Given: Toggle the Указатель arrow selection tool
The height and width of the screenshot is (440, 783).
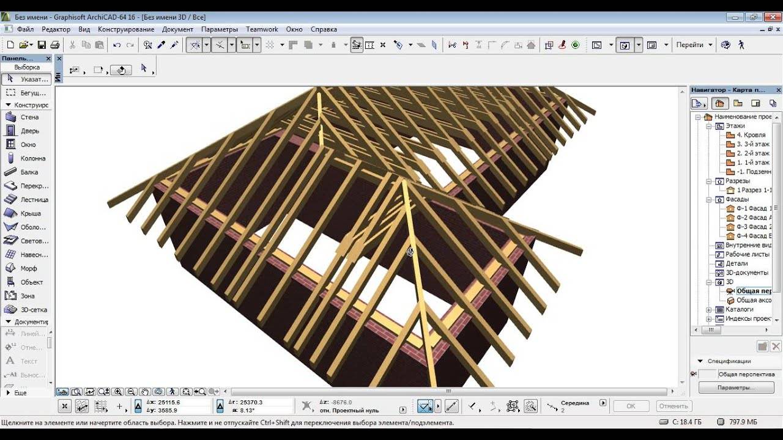Looking at the screenshot, I should [x=26, y=79].
